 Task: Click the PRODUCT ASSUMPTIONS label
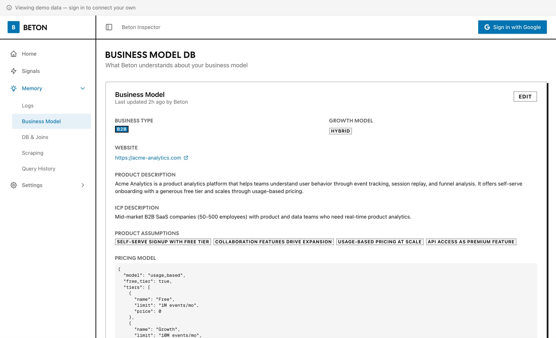[x=147, y=233]
